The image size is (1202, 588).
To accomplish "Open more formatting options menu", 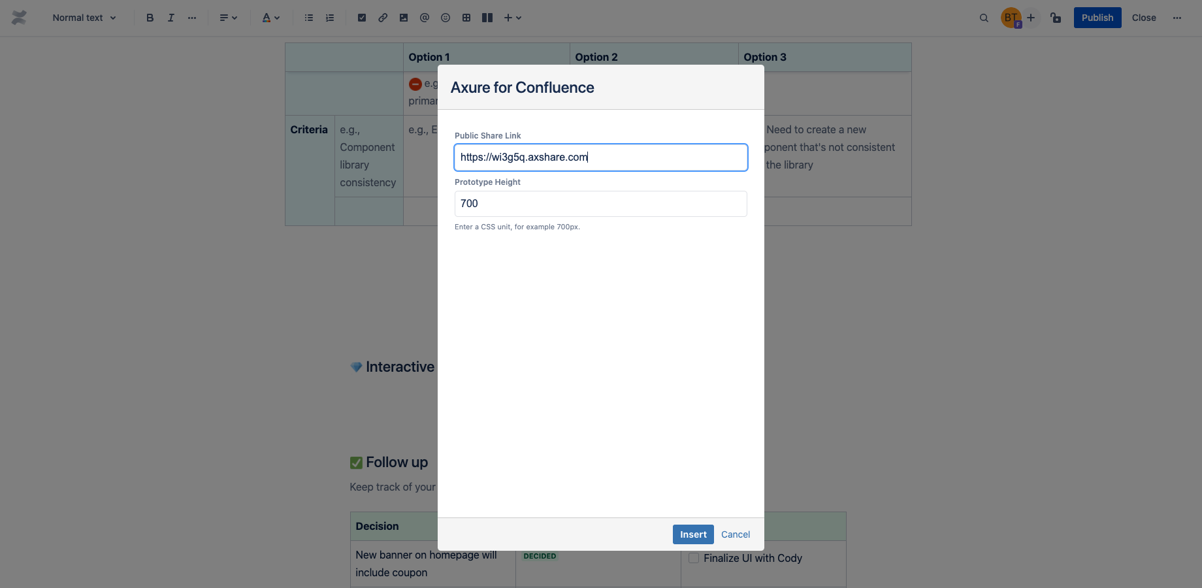I will click(192, 18).
